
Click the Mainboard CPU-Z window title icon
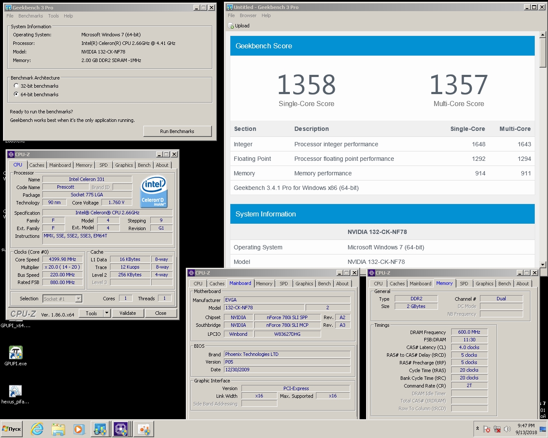[x=191, y=273]
